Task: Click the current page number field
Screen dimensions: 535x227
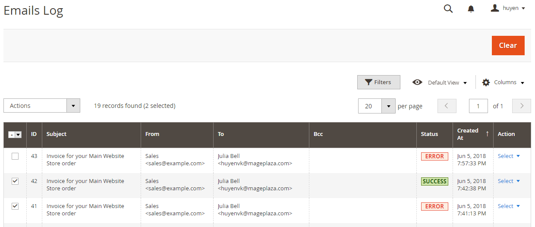Action: pyautogui.click(x=478, y=106)
